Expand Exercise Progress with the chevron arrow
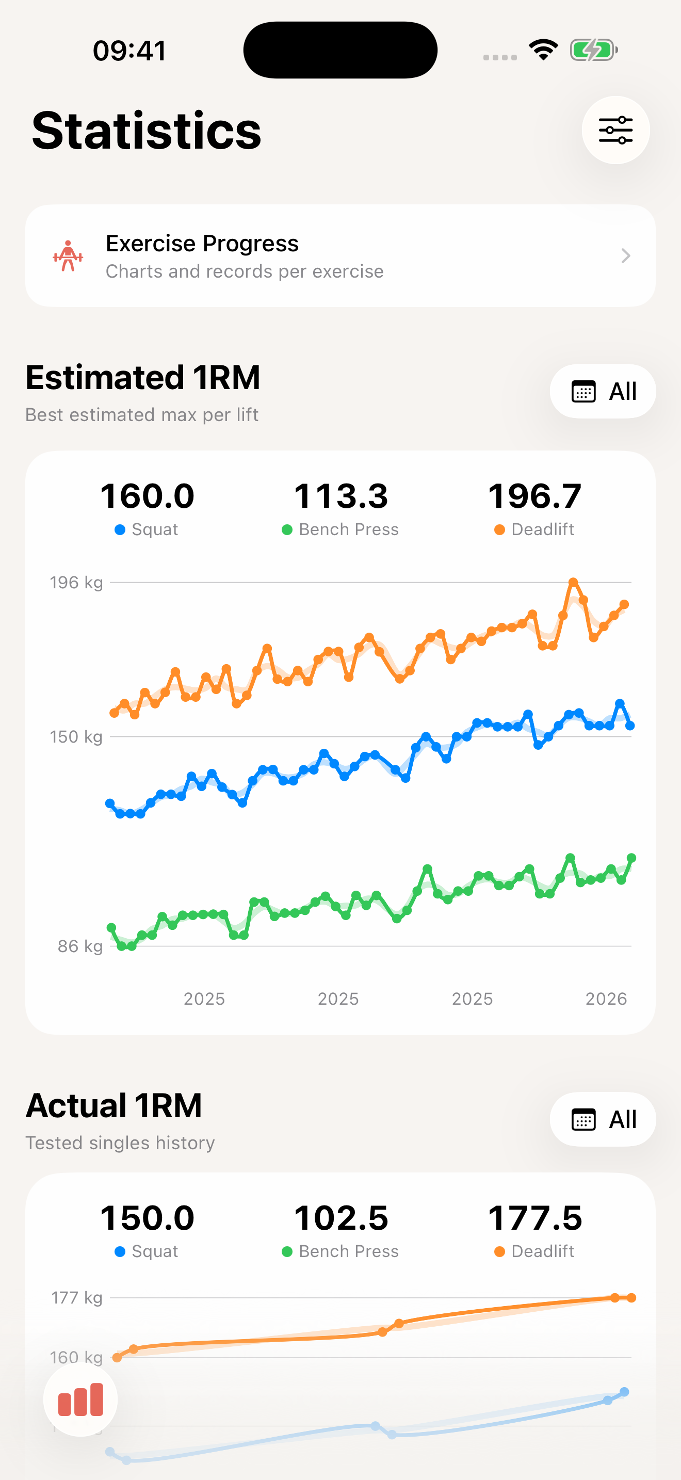Image resolution: width=681 pixels, height=1480 pixels. [626, 255]
